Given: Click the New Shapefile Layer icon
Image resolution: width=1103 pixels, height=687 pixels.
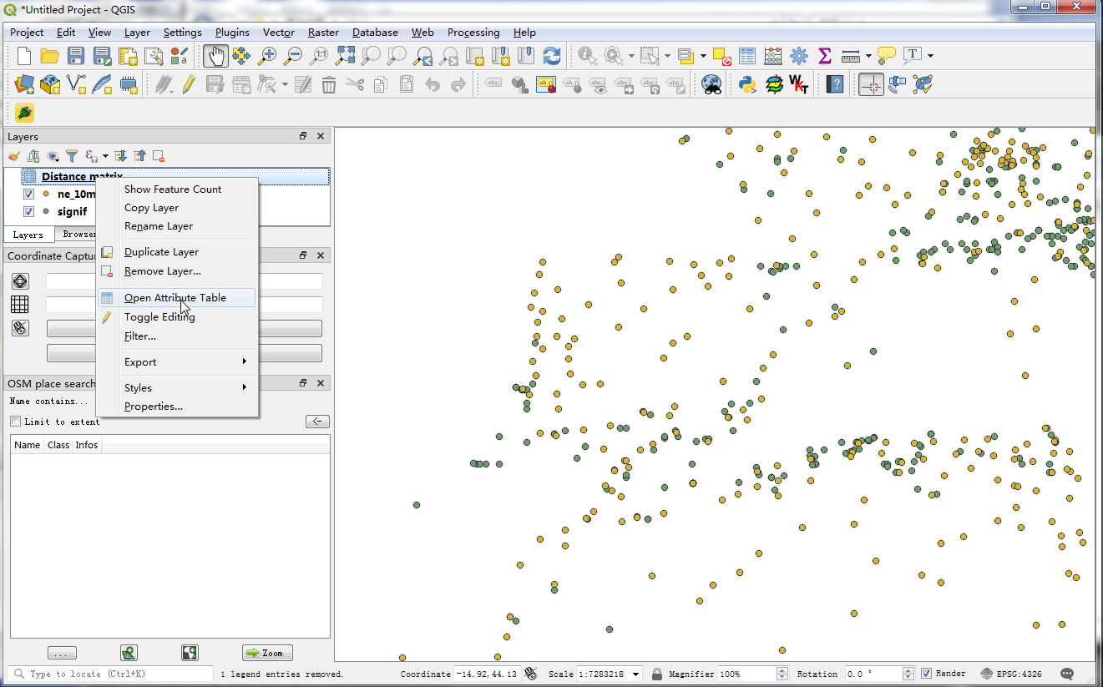Looking at the screenshot, I should (76, 84).
